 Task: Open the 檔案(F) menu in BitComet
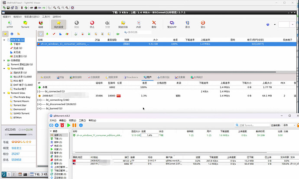tap(6, 17)
